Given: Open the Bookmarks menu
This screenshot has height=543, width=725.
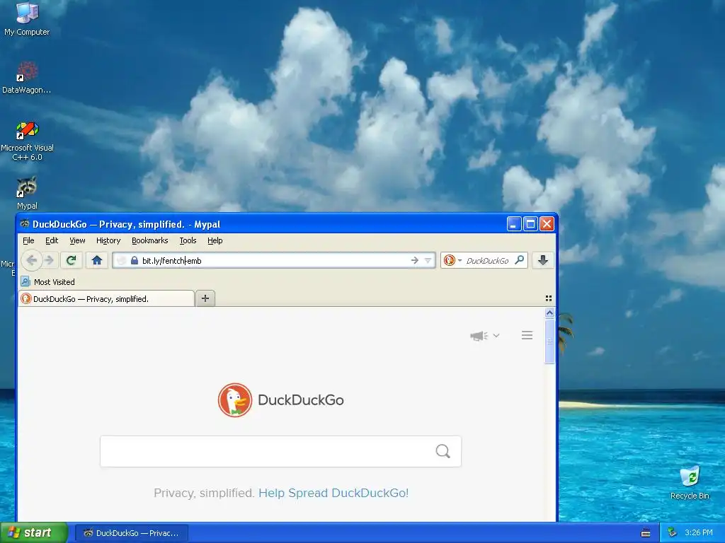Looking at the screenshot, I should click(150, 240).
